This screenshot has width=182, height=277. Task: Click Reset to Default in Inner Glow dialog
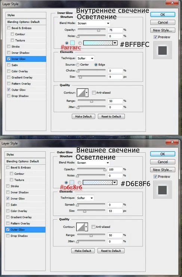point(111,116)
